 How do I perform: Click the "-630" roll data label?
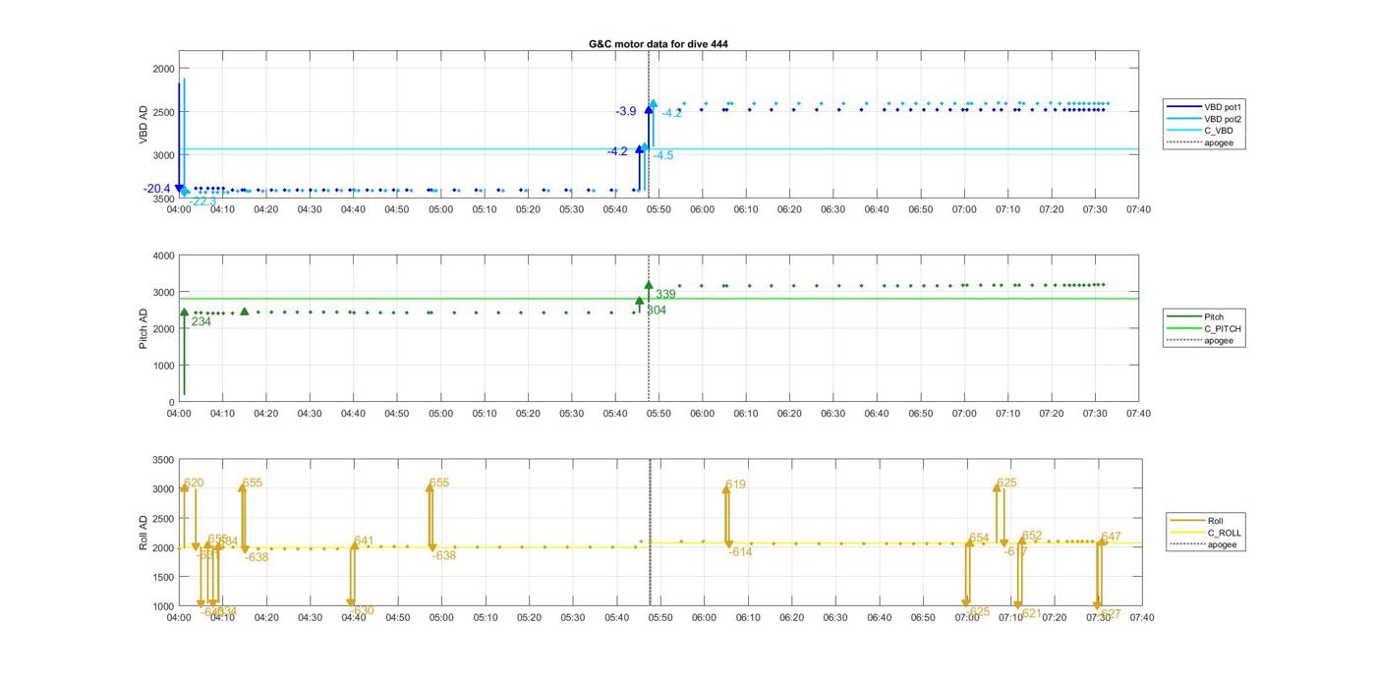pyautogui.click(x=361, y=611)
